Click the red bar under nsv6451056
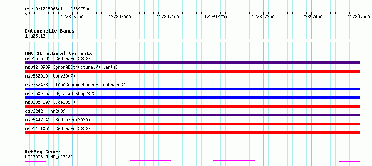 (x=192, y=133)
